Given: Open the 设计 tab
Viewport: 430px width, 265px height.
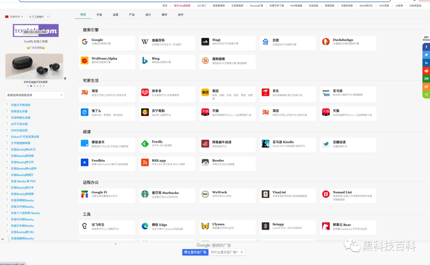Looking at the screenshot, I should (x=148, y=15).
